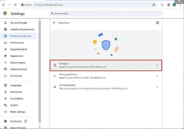This screenshot has height=129, width=184.
Task: Click Search settings input field
Action: click(106, 14)
